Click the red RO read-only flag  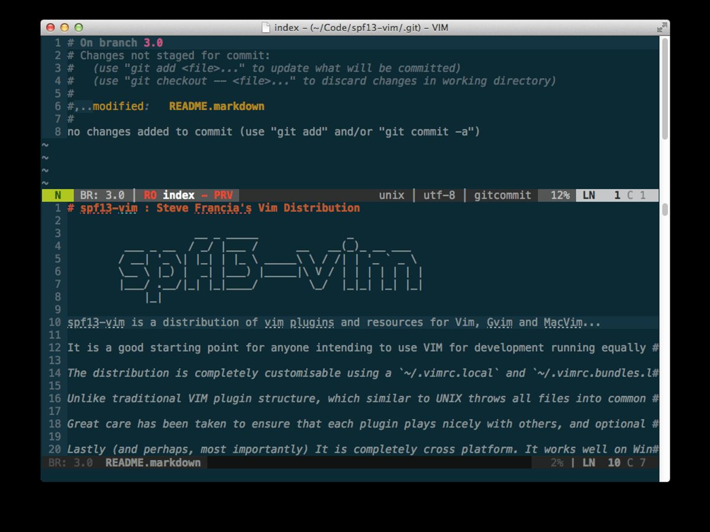[150, 195]
